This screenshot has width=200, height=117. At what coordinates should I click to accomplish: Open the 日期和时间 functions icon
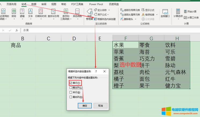pos(41,12)
